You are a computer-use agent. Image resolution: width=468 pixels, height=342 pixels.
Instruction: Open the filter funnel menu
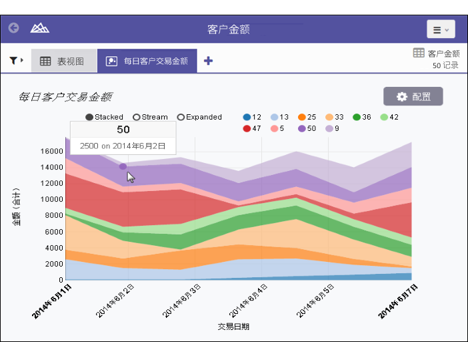coord(16,61)
